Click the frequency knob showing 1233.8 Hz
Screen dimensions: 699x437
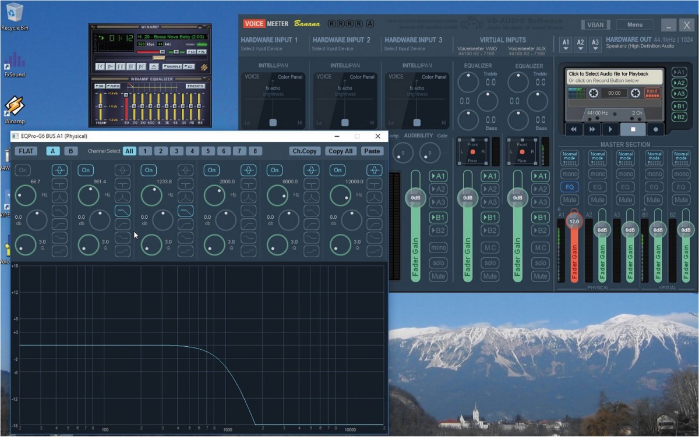151,196
